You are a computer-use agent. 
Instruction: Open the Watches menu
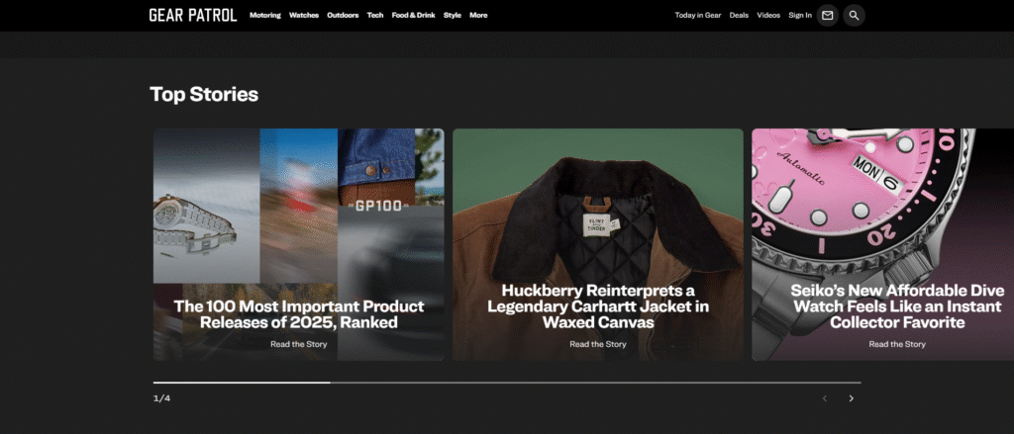coord(303,16)
